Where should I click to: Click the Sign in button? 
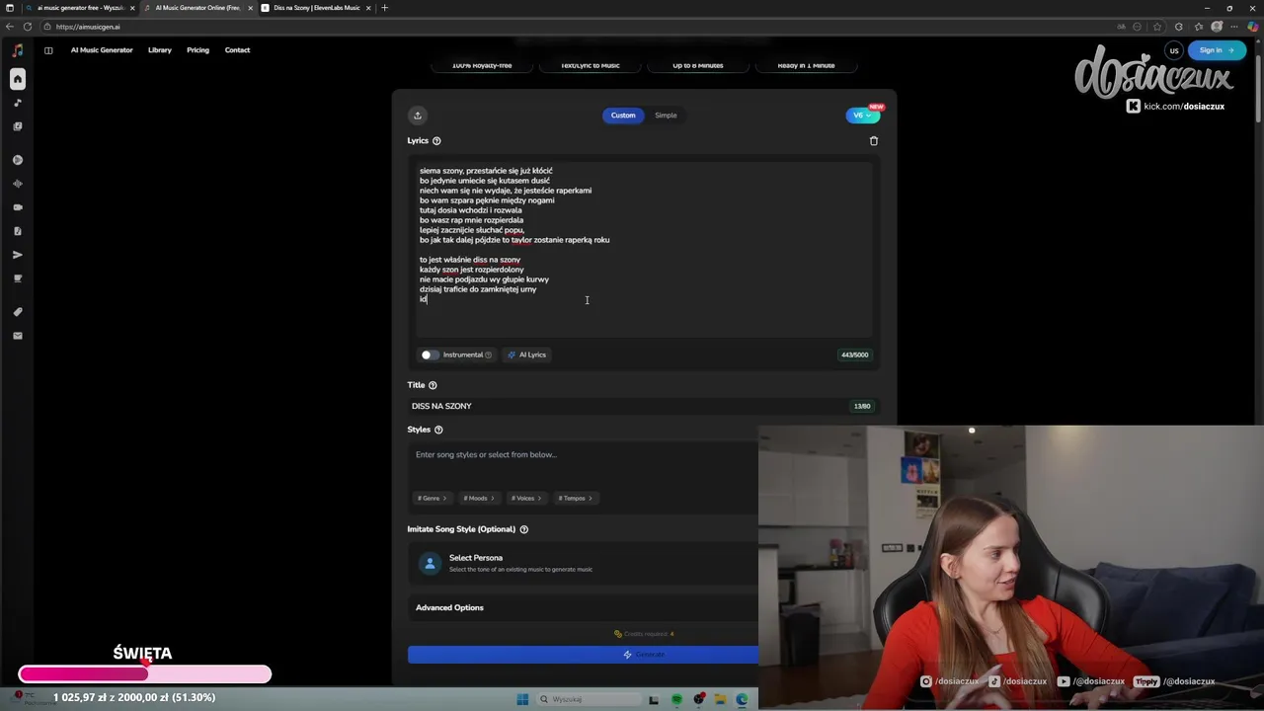[x=1217, y=50]
